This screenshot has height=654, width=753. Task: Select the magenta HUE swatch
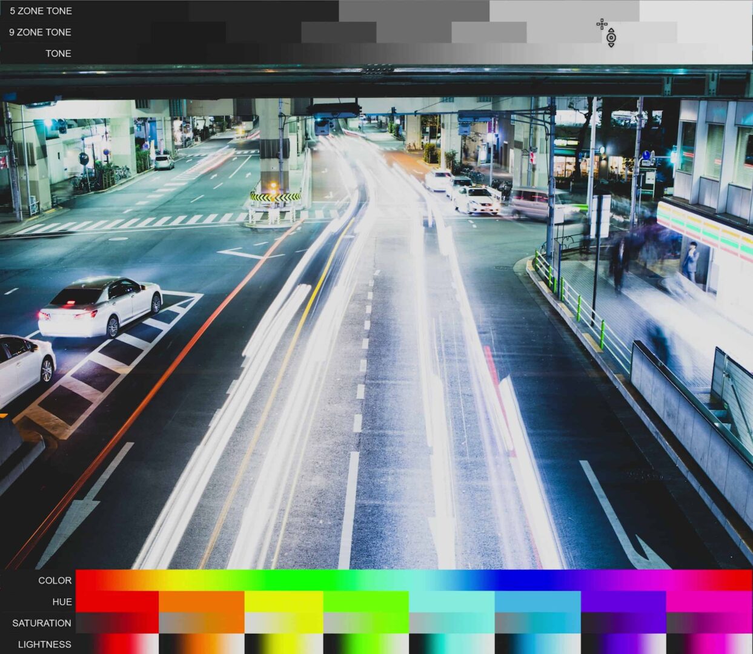pyautogui.click(x=709, y=601)
